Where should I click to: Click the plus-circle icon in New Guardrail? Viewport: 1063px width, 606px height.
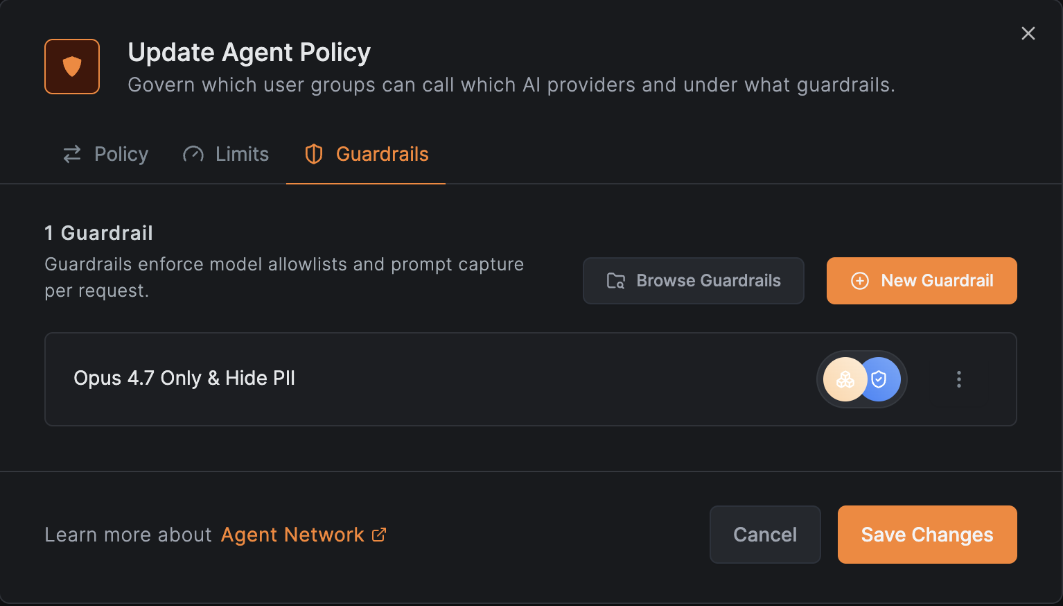[860, 281]
